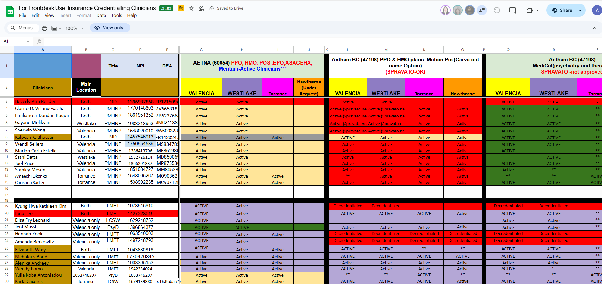The width and height of the screenshot is (602, 284).
Task: Expand the Meet call options arrow
Action: click(x=538, y=10)
